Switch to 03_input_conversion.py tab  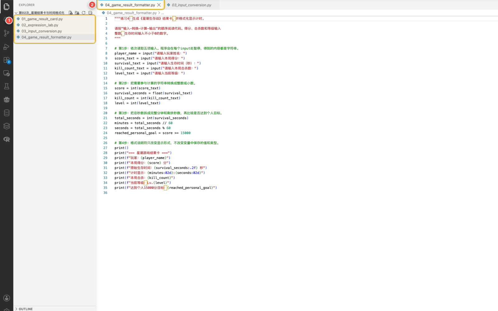pyautogui.click(x=191, y=5)
